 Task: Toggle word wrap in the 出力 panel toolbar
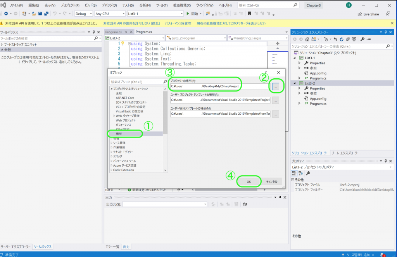coord(245,204)
